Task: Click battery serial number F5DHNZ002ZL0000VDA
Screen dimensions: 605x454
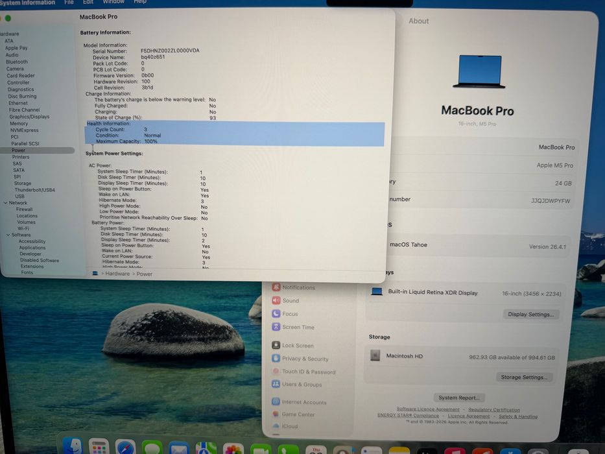Action: 170,51
